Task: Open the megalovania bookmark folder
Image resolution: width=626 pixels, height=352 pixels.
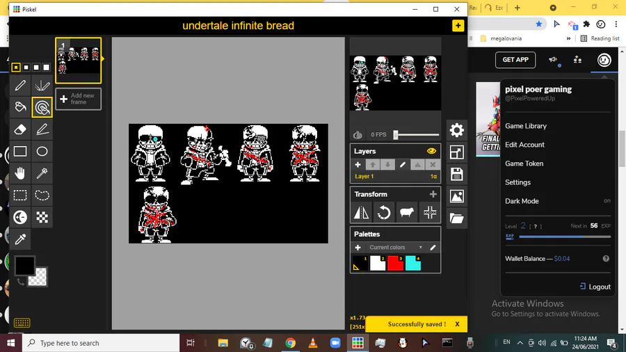Action: pyautogui.click(x=501, y=39)
